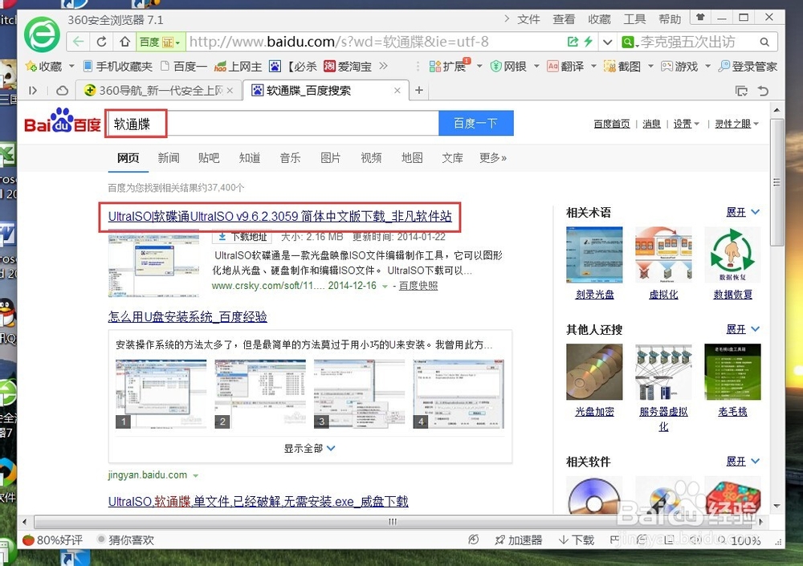Click the Baidu search input field

pyautogui.click(x=272, y=124)
